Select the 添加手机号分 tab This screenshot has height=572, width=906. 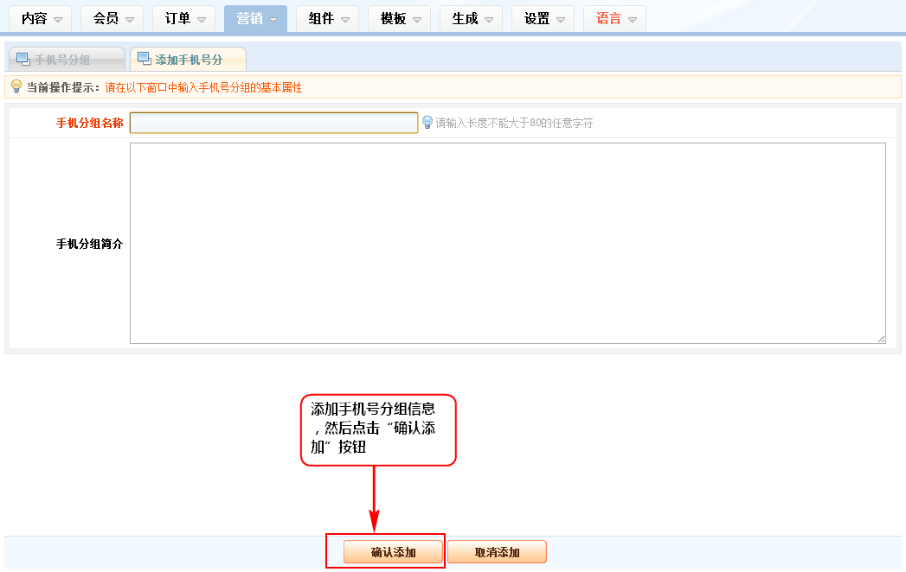(188, 60)
